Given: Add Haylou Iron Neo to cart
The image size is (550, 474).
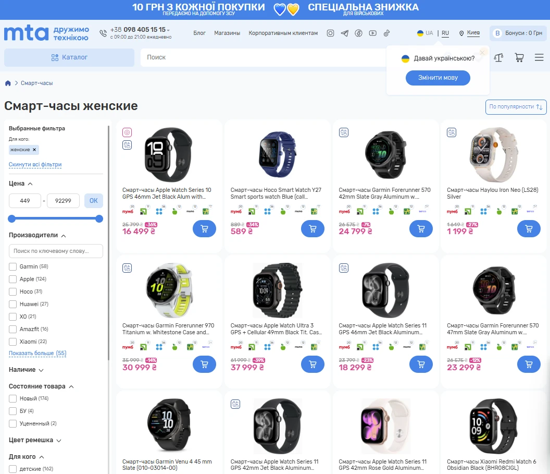Looking at the screenshot, I should 529,229.
